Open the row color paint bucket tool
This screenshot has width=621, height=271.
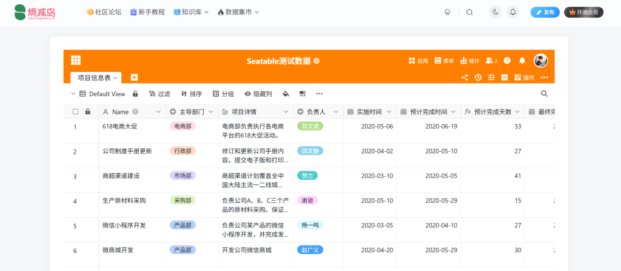286,94
